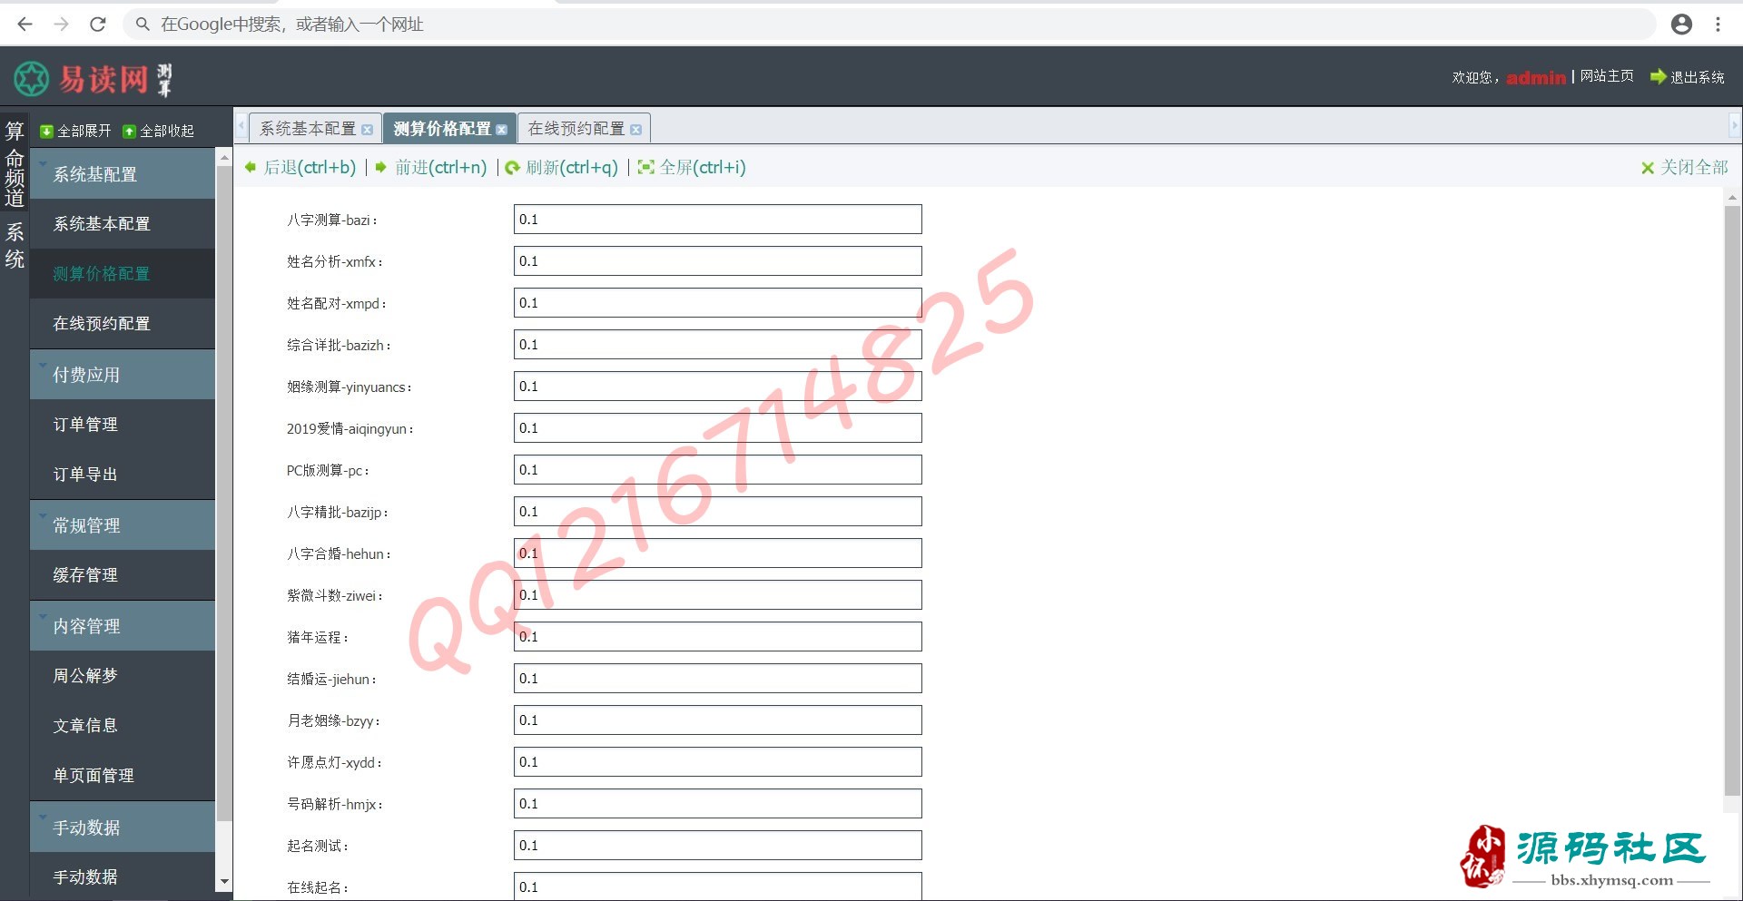
Task: Click sidebar scrollbar up arrow
Action: coord(224,158)
